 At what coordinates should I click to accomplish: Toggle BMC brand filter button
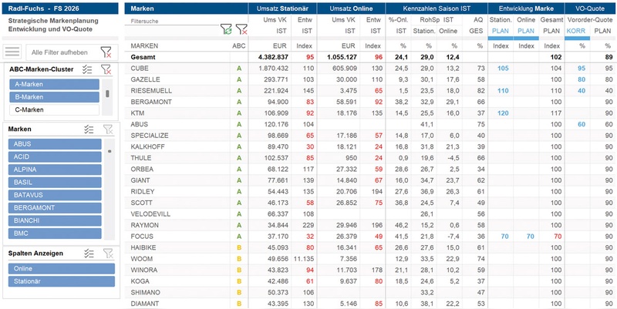55,233
